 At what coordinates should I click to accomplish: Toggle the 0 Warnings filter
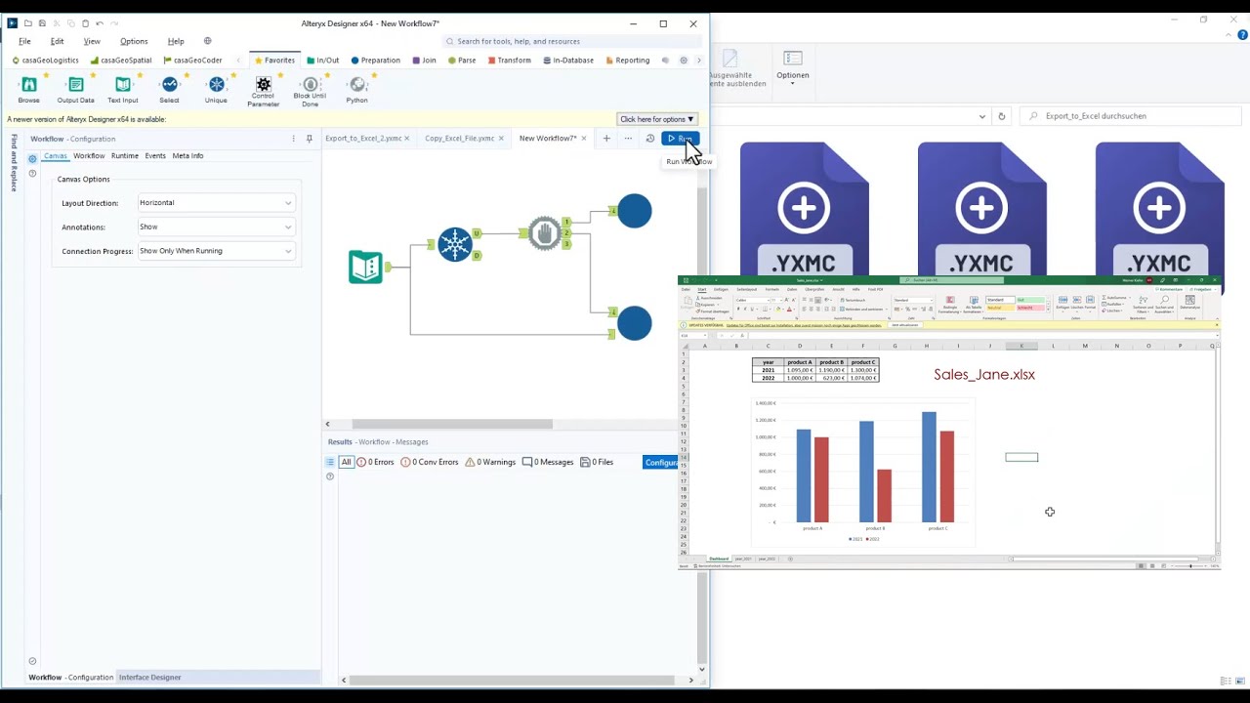point(490,462)
